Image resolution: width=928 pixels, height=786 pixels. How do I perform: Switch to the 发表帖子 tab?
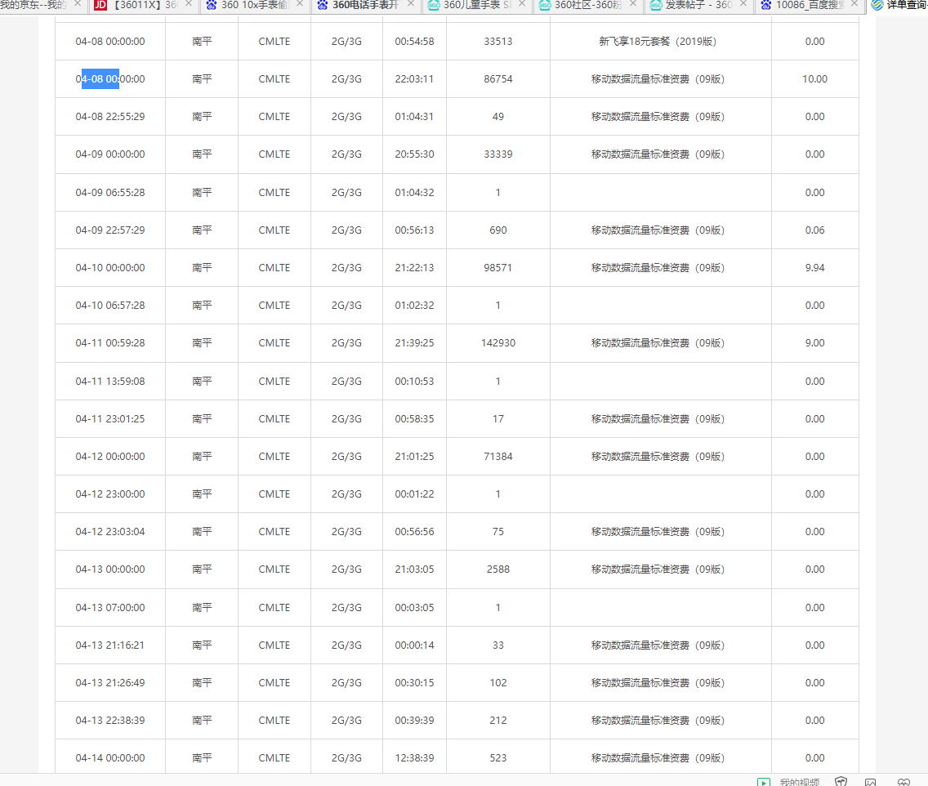click(x=699, y=5)
